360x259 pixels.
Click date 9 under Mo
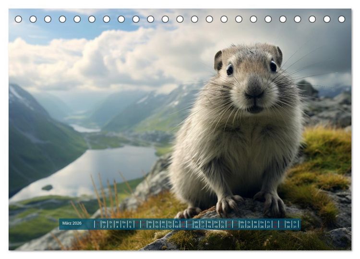coord(150,224)
